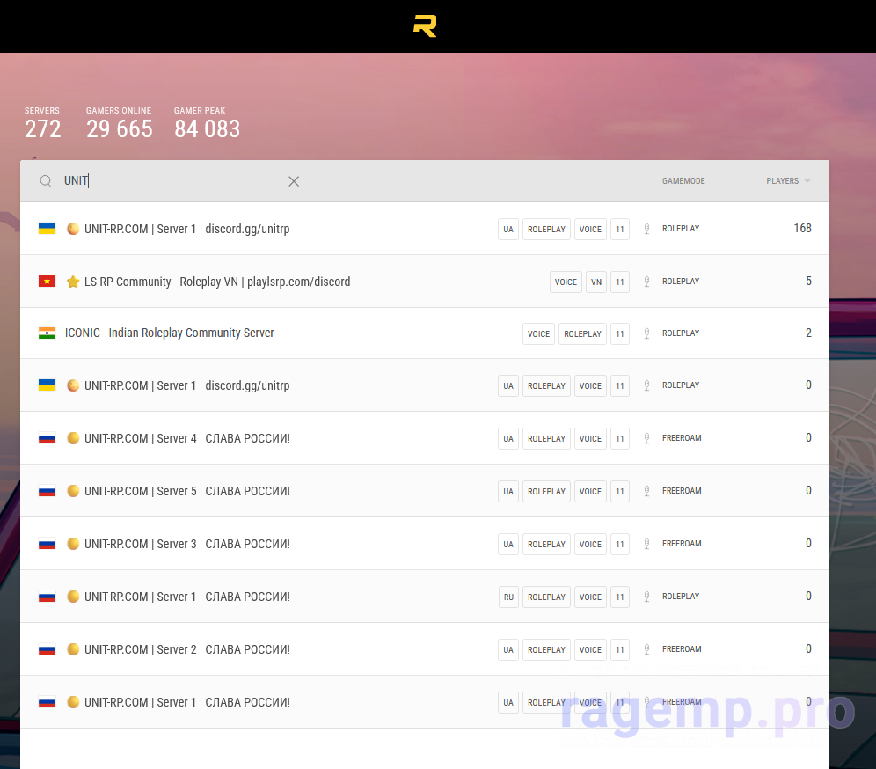Click the GAMER PEAK 84 083 statistic
Screen dimensions: 876x769
(207, 122)
